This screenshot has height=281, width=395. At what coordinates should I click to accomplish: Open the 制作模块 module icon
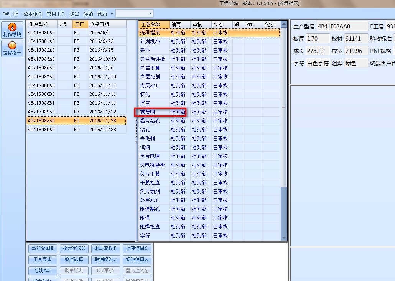[12, 30]
